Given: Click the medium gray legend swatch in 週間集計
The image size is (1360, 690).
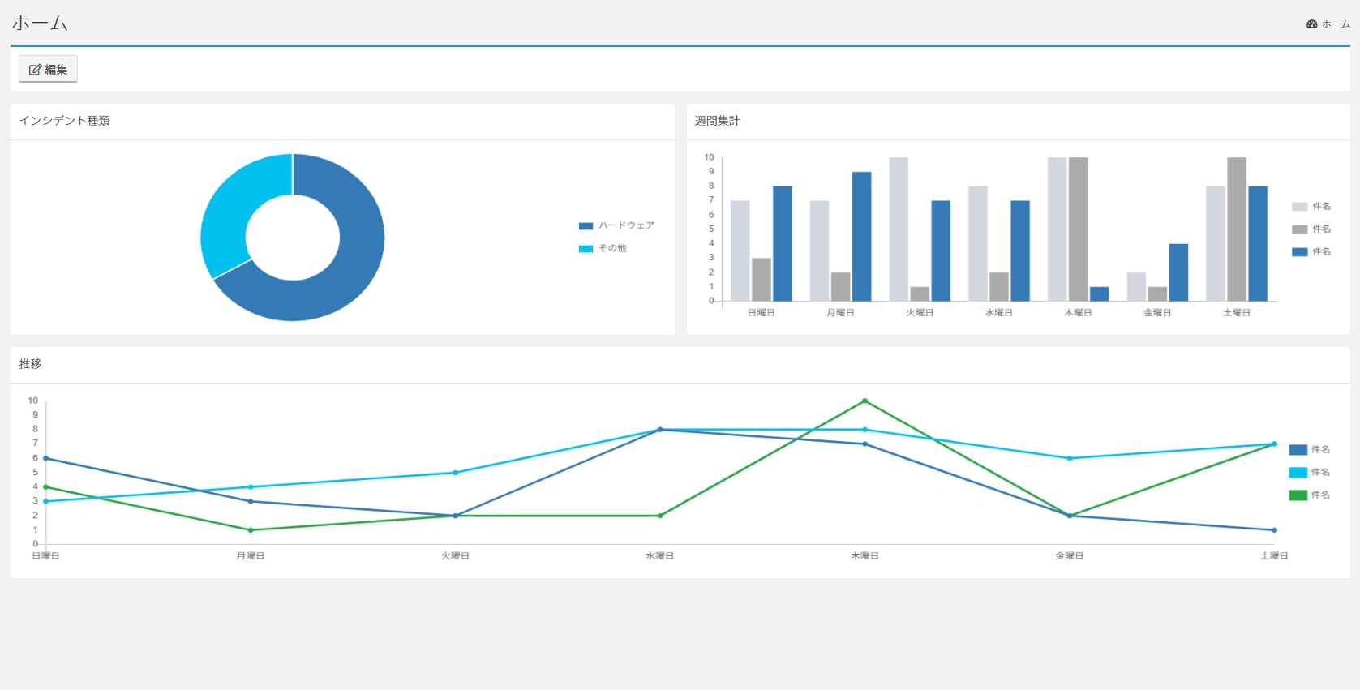Looking at the screenshot, I should 1299,229.
